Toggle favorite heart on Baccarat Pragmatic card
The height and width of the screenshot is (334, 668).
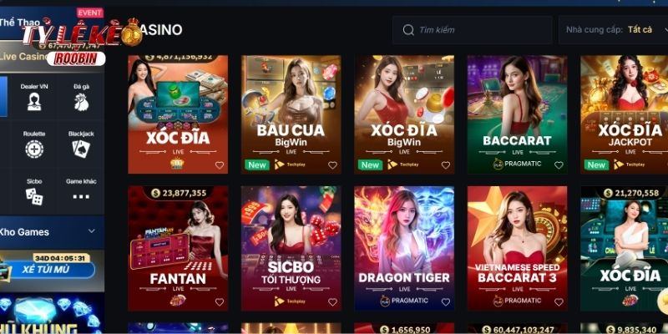pos(559,164)
